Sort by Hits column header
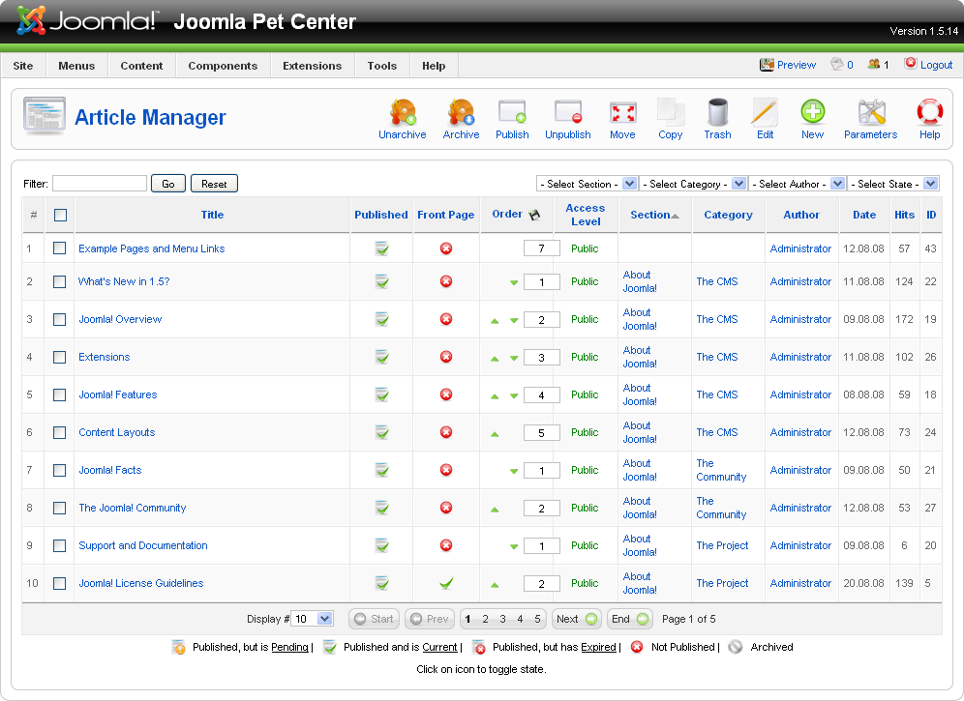The width and height of the screenshot is (964, 701). pos(904,215)
